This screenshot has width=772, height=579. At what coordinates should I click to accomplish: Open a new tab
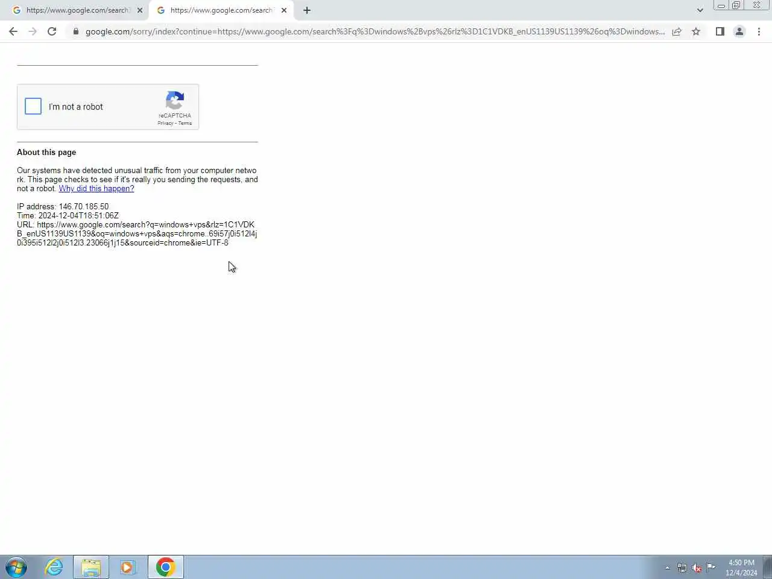point(307,10)
